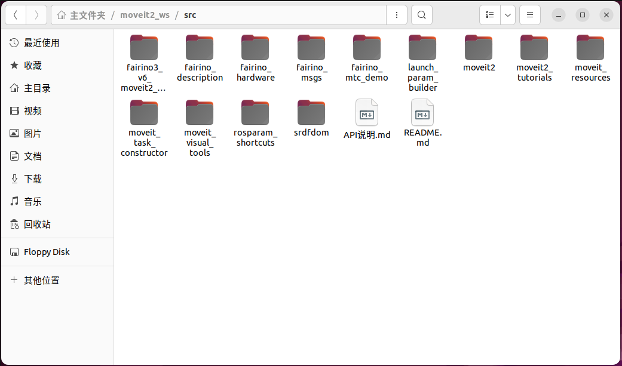622x366 pixels.
Task: Open Floppy Disk in sidebar
Action: (x=57, y=252)
